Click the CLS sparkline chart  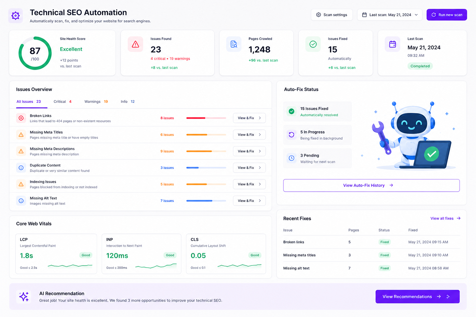[239, 265]
